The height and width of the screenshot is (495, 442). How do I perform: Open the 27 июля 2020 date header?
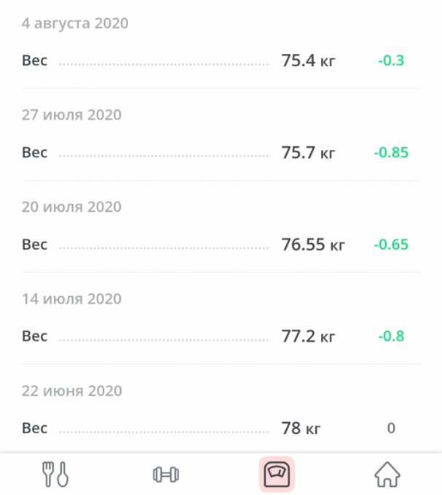point(71,115)
